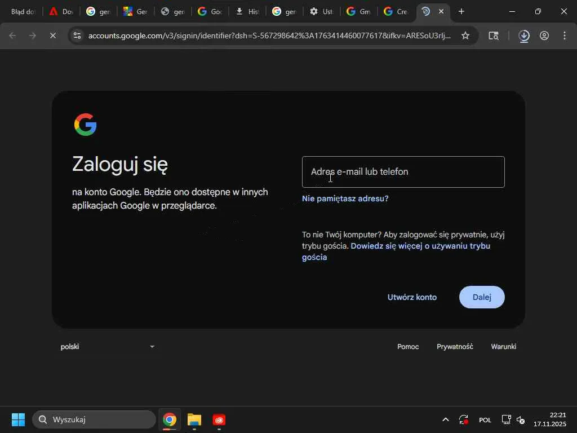Switch to the 'Cre' Google tab

396,11
